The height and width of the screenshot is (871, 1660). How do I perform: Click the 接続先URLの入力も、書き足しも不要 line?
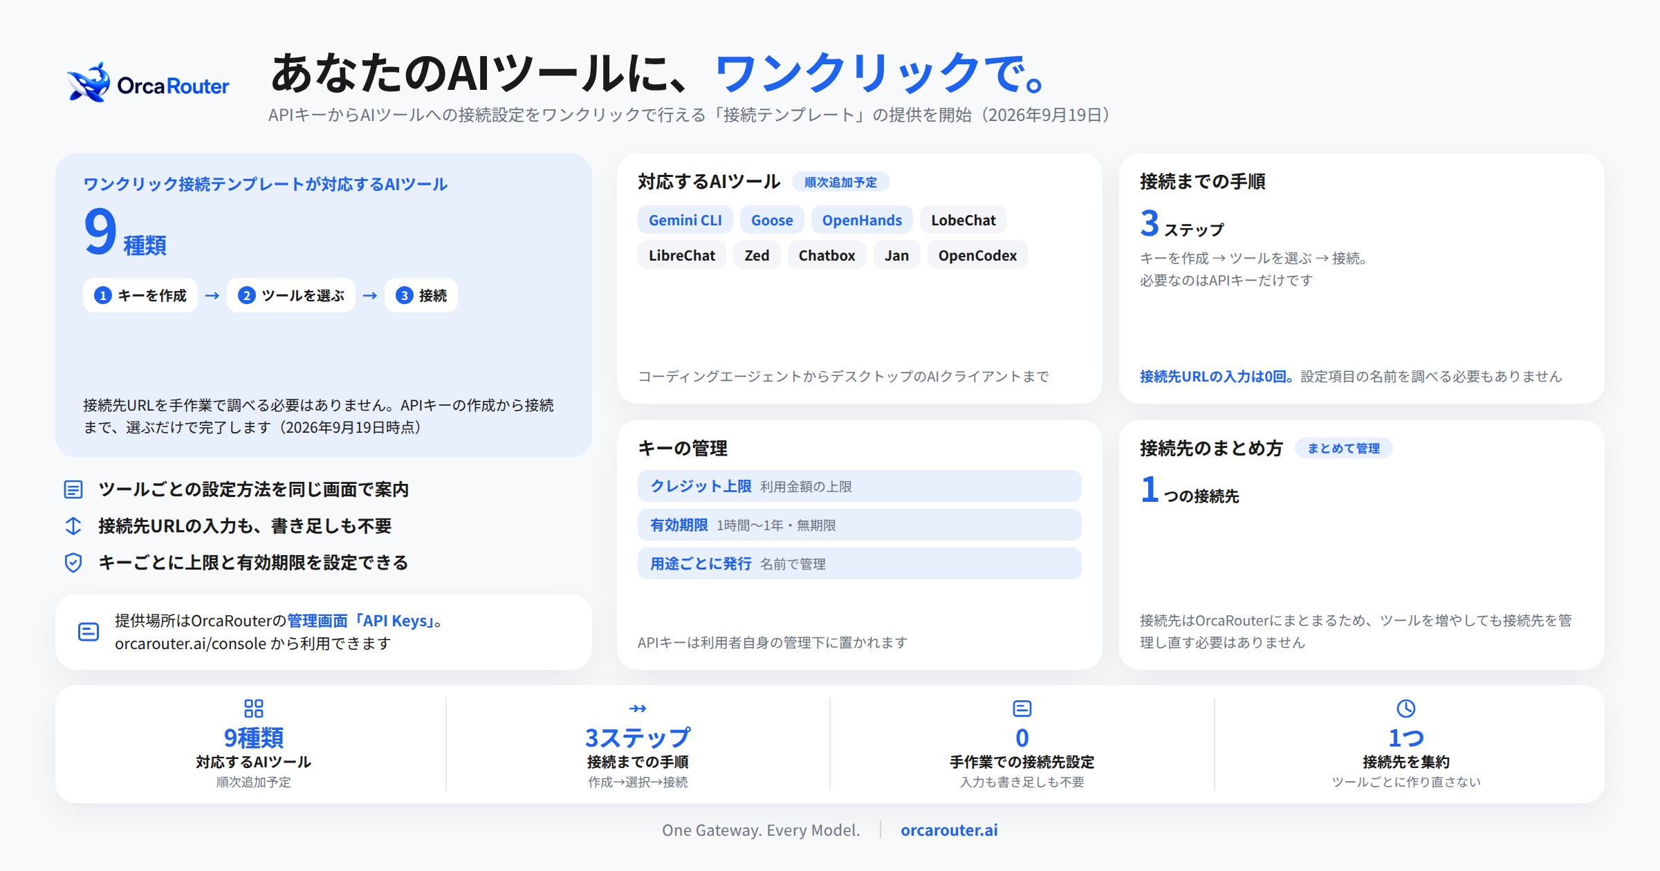pyautogui.click(x=245, y=526)
